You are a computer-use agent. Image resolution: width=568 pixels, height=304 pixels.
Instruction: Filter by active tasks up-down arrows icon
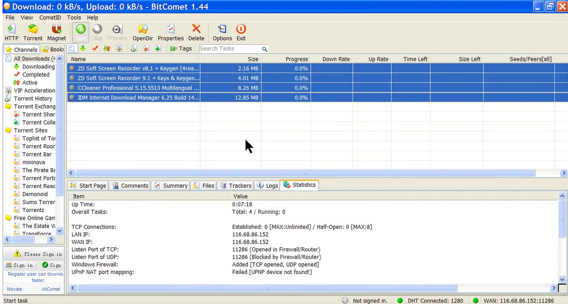[106, 49]
